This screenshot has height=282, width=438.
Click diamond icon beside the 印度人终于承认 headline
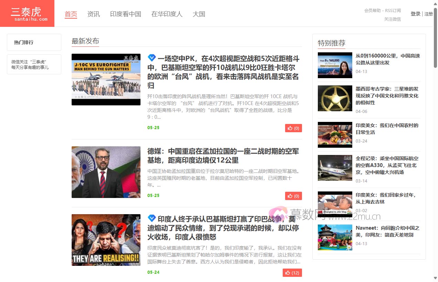point(152,218)
